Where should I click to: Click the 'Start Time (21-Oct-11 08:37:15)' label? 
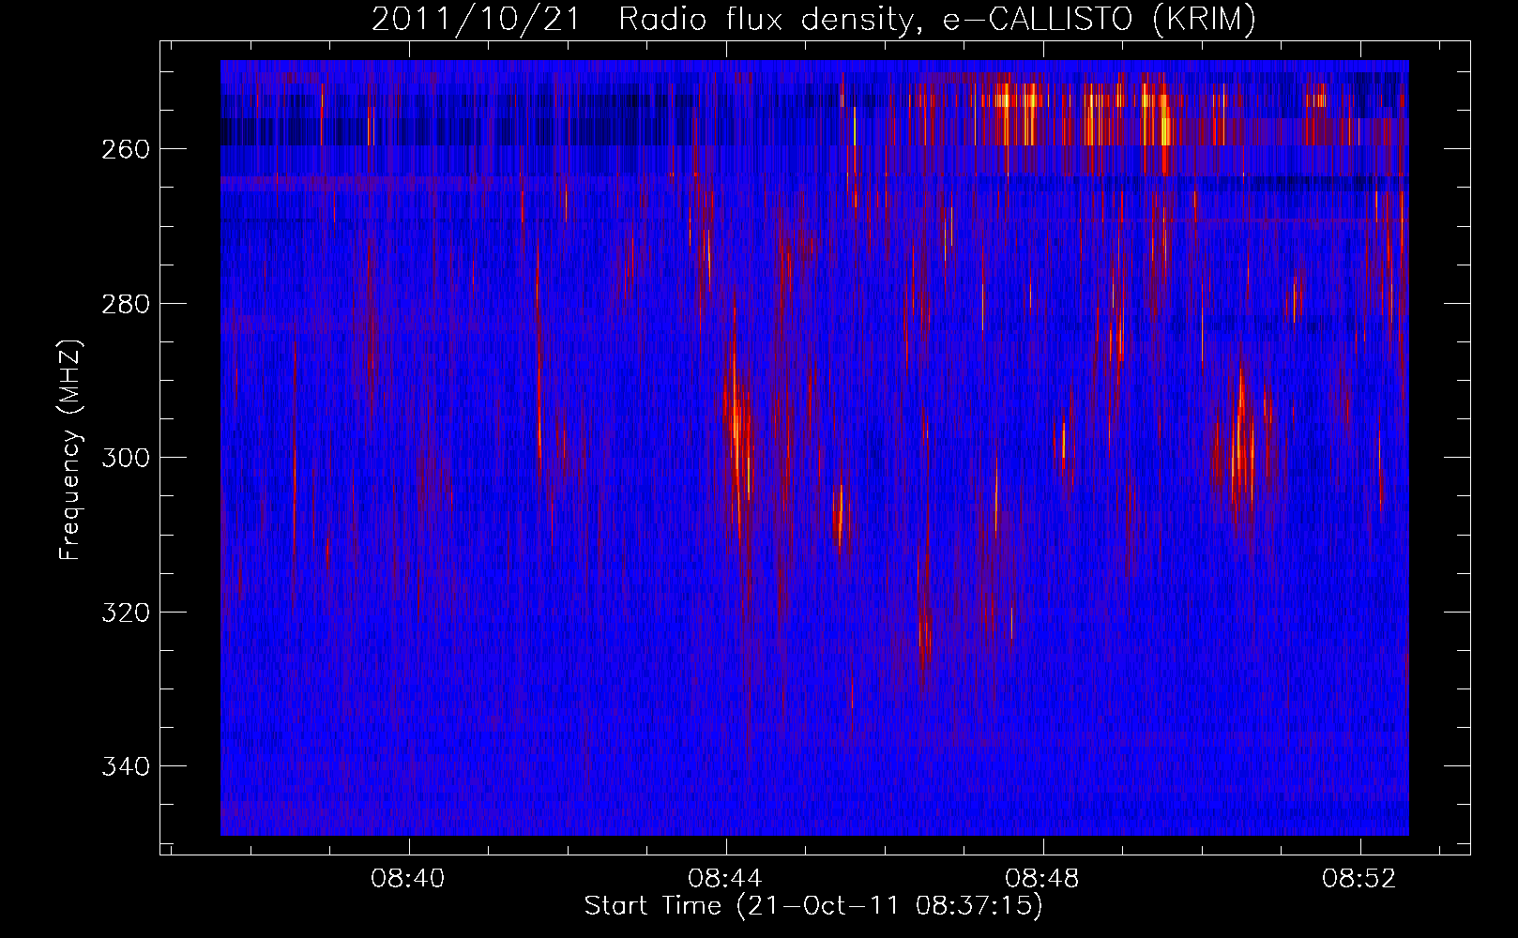pos(813,906)
